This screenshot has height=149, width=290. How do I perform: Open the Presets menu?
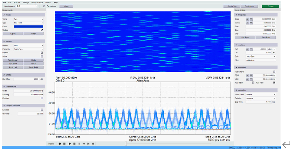click(x=17, y=2)
